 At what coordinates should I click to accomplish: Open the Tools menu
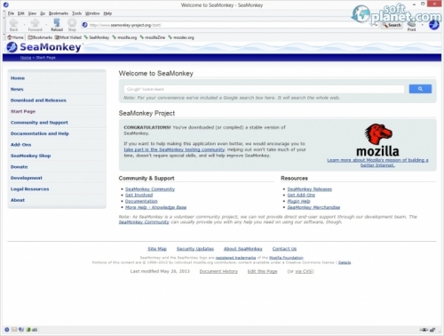point(76,13)
